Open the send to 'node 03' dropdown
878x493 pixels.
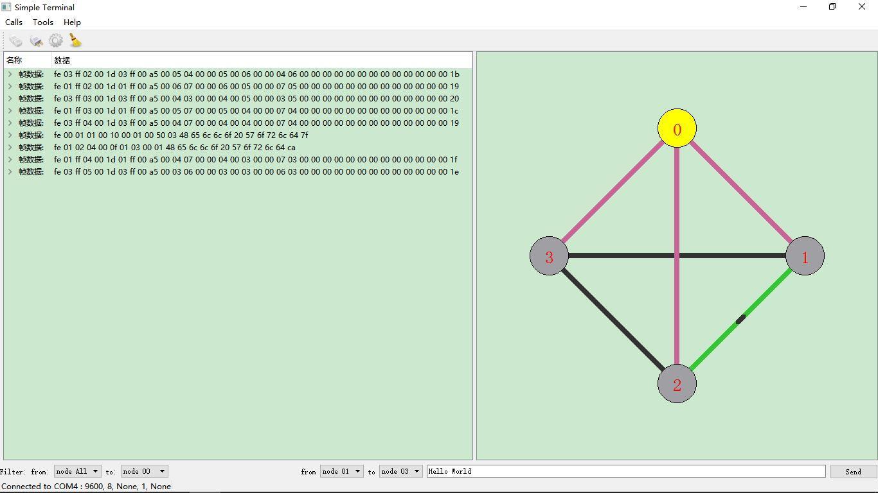tap(401, 471)
